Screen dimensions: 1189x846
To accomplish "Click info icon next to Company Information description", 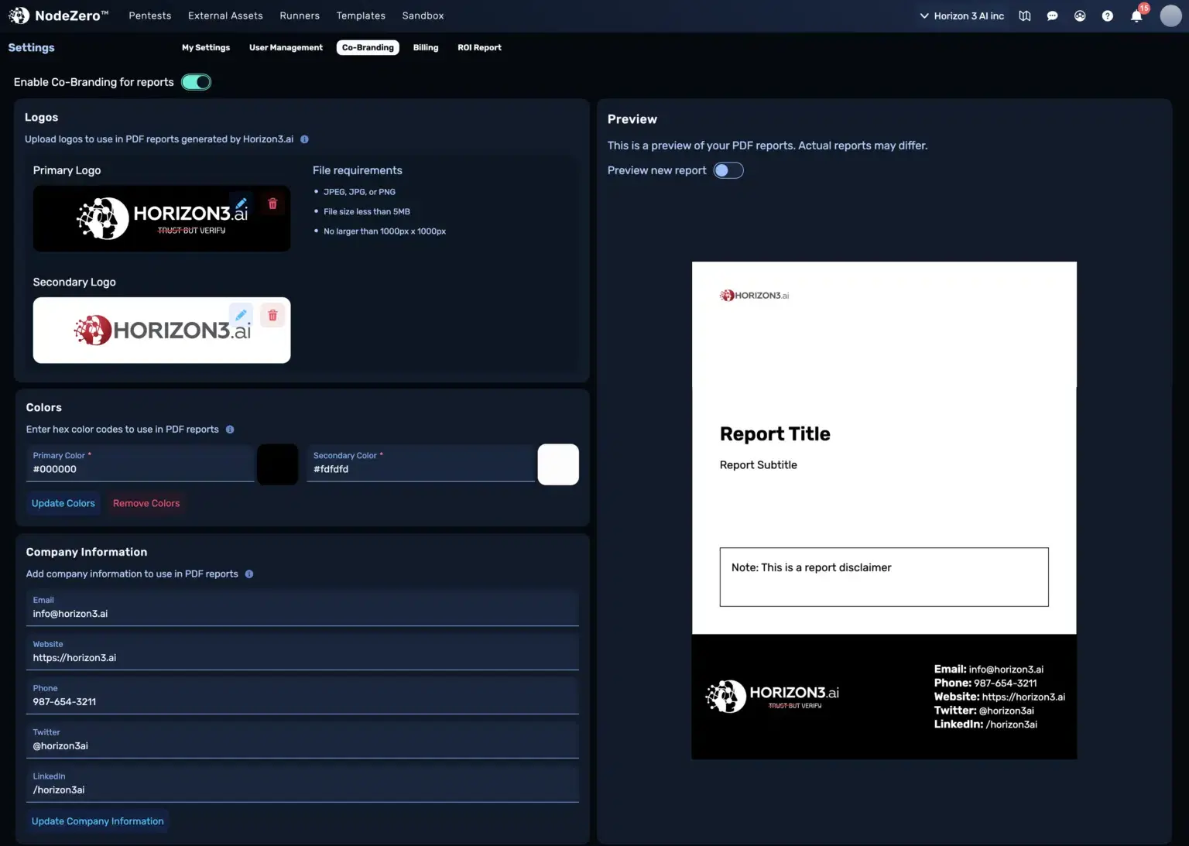I will (x=249, y=574).
